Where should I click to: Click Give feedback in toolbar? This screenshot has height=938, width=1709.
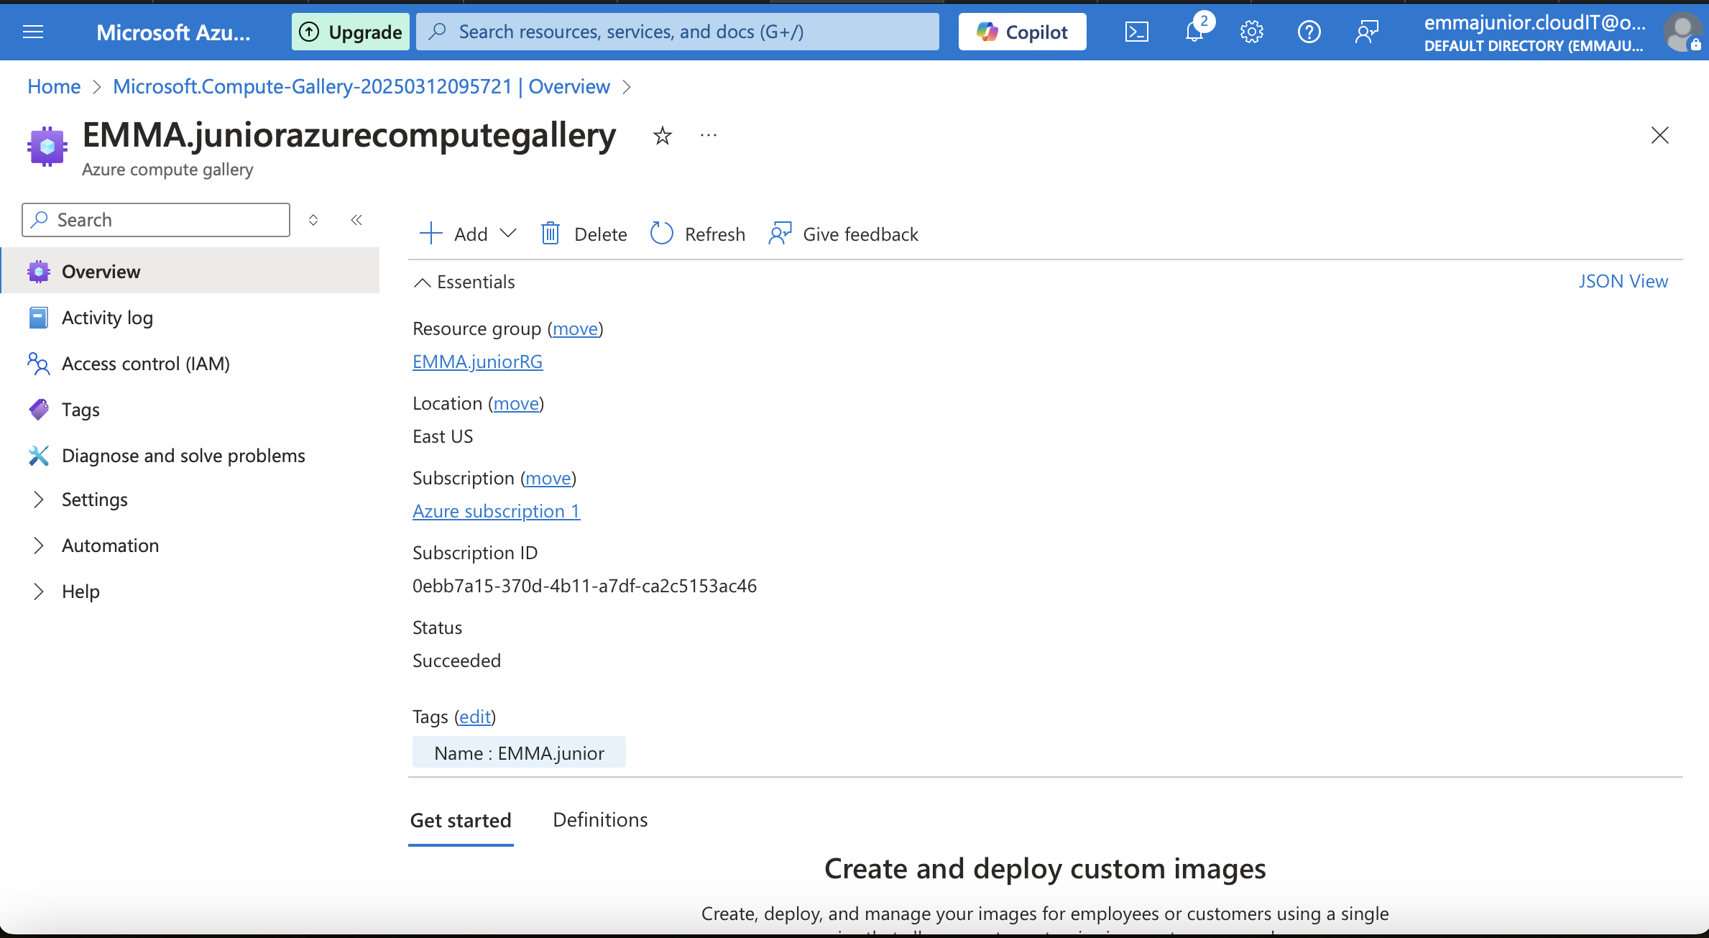[x=844, y=234]
